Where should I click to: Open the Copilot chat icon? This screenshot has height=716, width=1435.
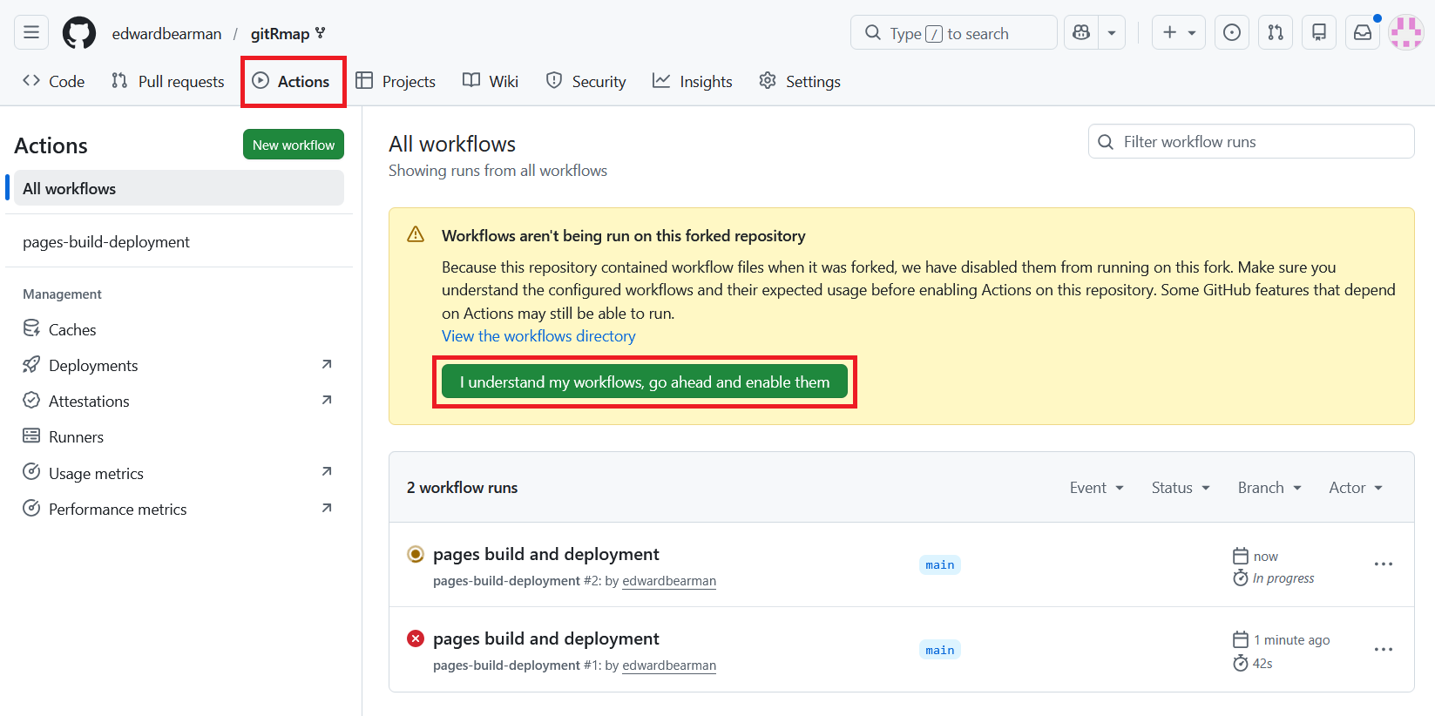point(1081,33)
